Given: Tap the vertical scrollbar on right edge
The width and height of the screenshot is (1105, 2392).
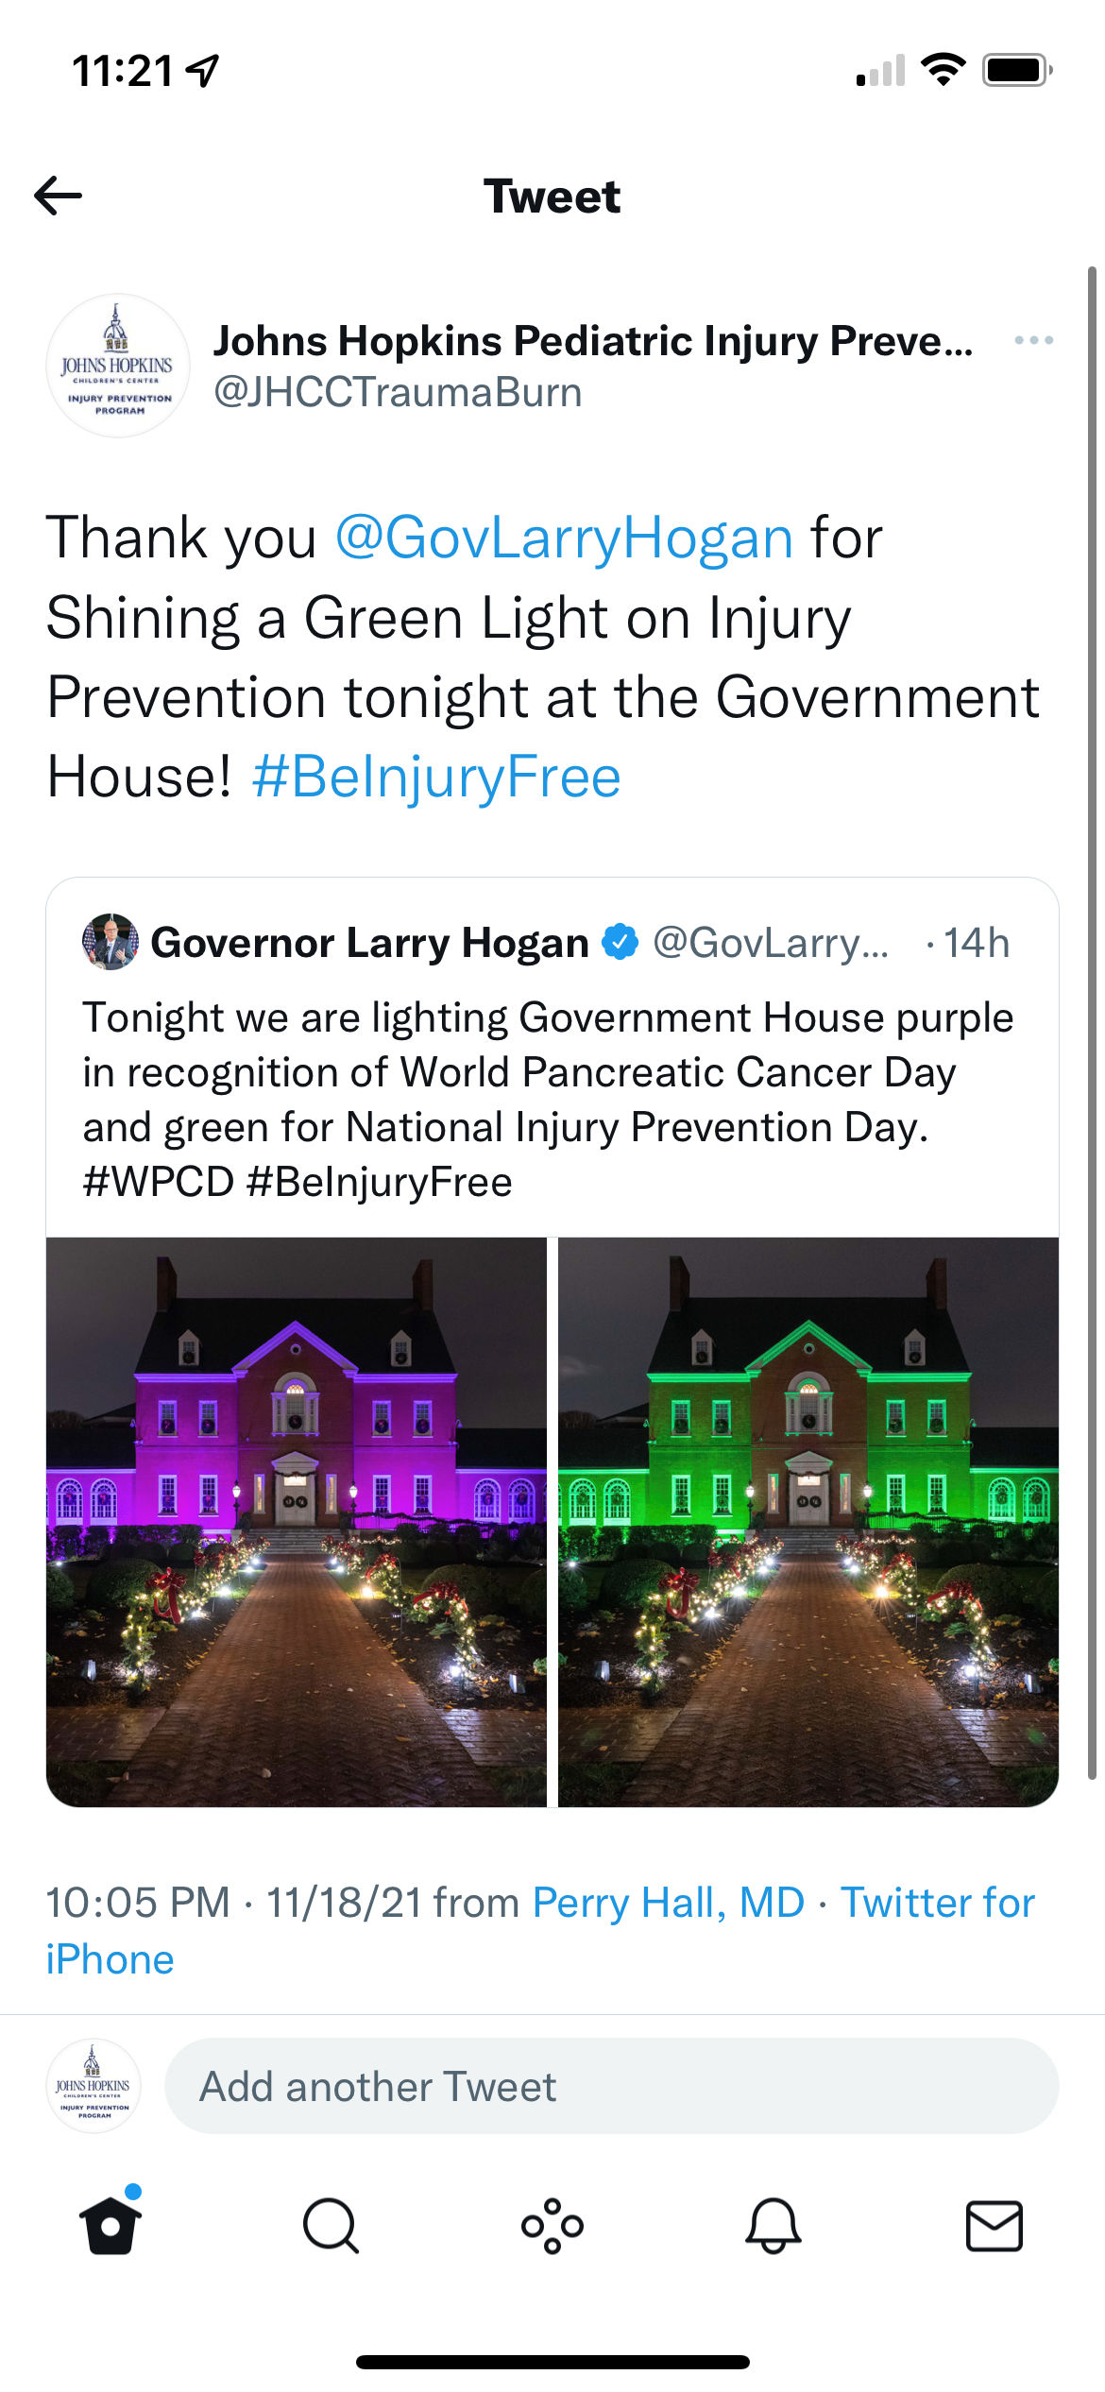Looking at the screenshot, I should (1092, 1023).
